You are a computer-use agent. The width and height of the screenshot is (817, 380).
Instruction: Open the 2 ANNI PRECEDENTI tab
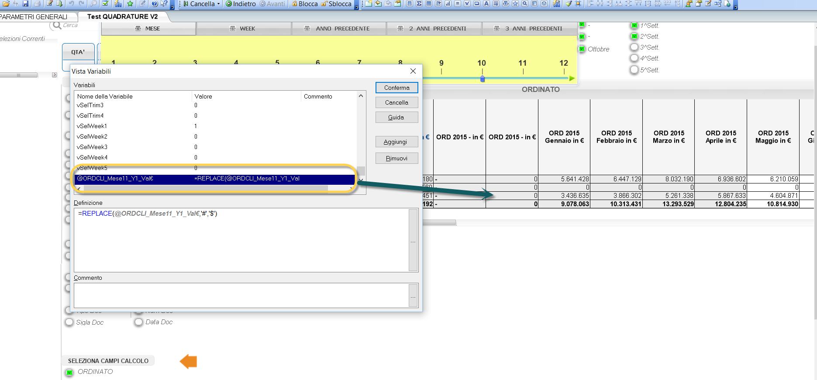434,28
